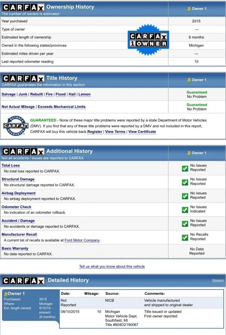Viewport: 226px width, 335px height.
Task: Click Owner 1 person icon in Additional History
Action: pos(189,153)
